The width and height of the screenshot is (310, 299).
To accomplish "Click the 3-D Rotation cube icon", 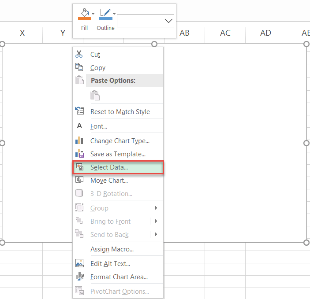I will coord(79,193).
